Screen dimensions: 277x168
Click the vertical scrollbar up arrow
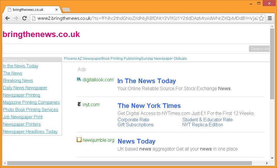[272, 26]
